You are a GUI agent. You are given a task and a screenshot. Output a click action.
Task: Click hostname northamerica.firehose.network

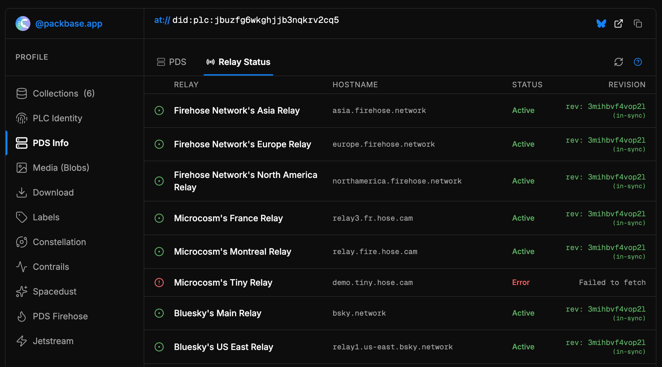point(397,181)
